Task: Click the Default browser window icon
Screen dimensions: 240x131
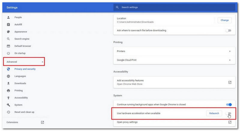Action: pos(8,46)
